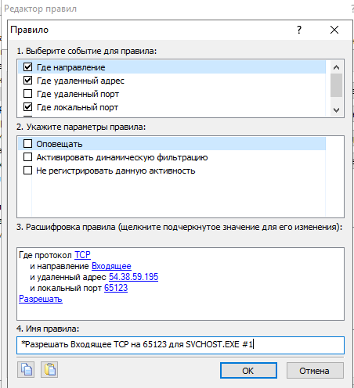The height and width of the screenshot is (388, 354).
Task: Enable the Оповещать option
Action: (28, 144)
